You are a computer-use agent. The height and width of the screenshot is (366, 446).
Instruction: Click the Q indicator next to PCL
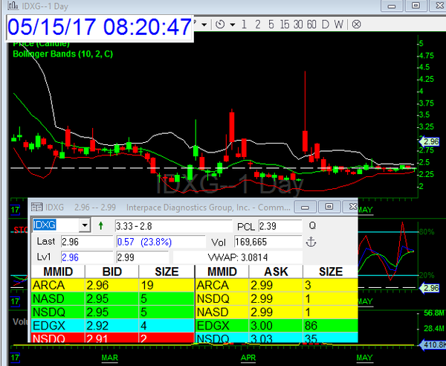311,225
